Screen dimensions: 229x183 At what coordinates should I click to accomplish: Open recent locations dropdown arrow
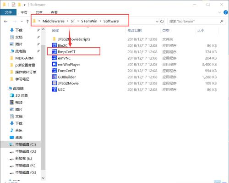click(x=22, y=22)
